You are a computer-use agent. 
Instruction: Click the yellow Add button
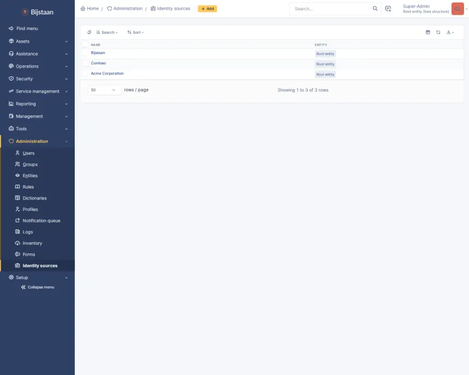click(x=207, y=9)
